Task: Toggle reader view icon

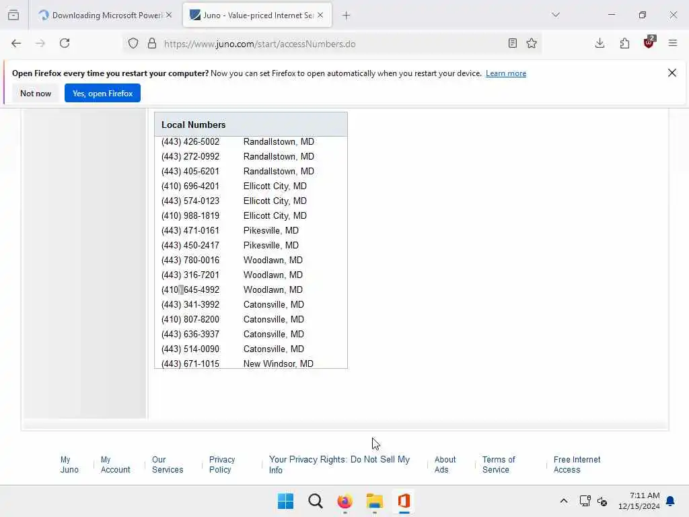Action: point(512,44)
